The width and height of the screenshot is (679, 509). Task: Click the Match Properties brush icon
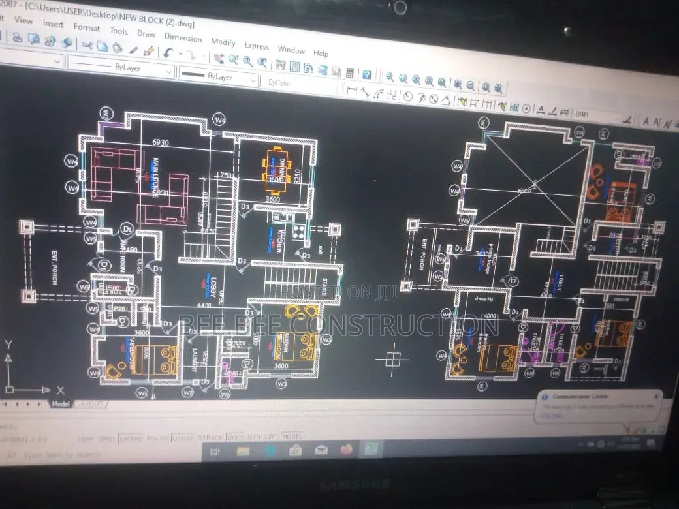(x=133, y=50)
